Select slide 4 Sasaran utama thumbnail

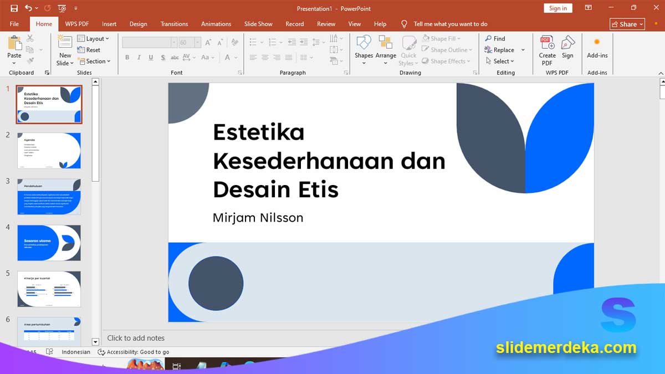pyautogui.click(x=49, y=243)
